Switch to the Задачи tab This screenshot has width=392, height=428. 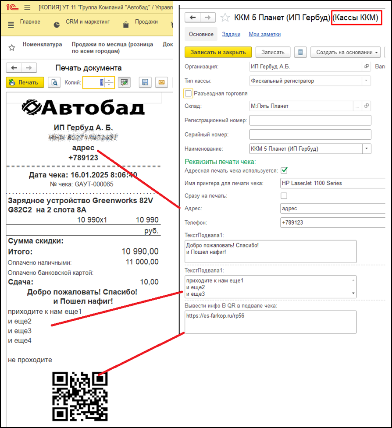(x=231, y=34)
